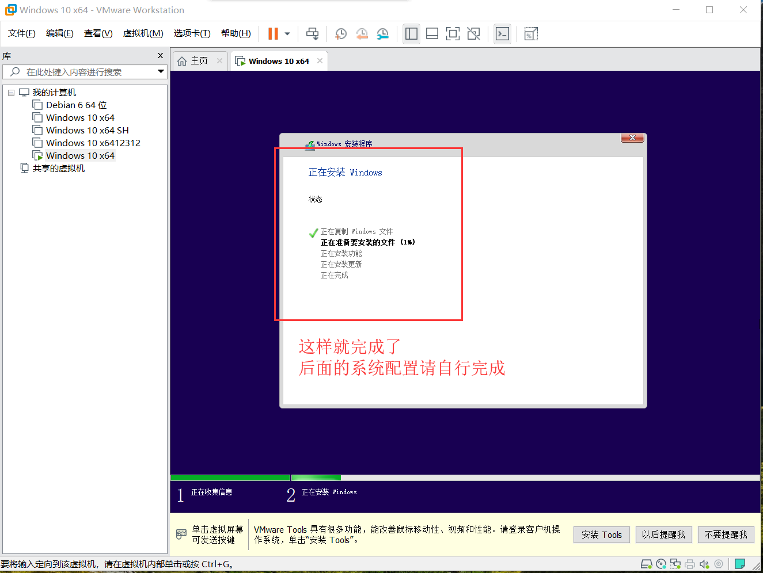Click the 正在安装功能 status line
The image size is (763, 573).
pos(341,253)
